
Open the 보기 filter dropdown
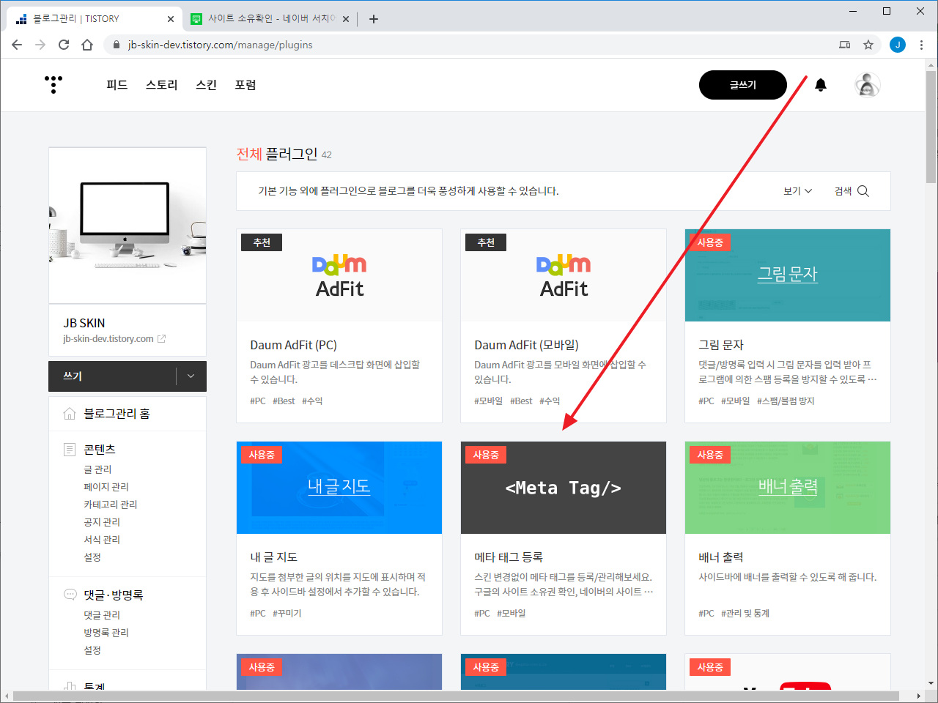point(797,191)
